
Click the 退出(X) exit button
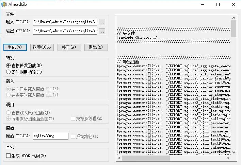click(x=96, y=47)
